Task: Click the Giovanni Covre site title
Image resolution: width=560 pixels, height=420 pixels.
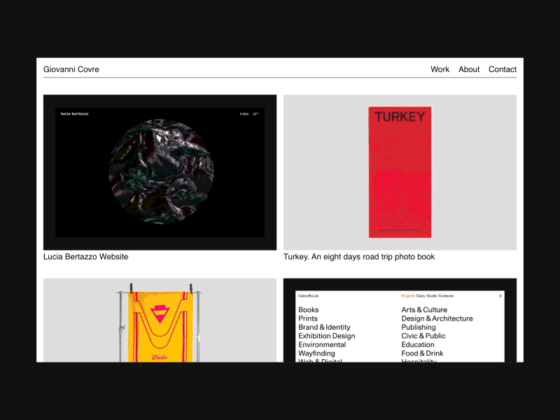Action: pyautogui.click(x=71, y=69)
